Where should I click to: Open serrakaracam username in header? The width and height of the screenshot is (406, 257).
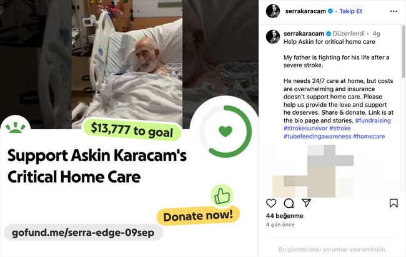305,11
